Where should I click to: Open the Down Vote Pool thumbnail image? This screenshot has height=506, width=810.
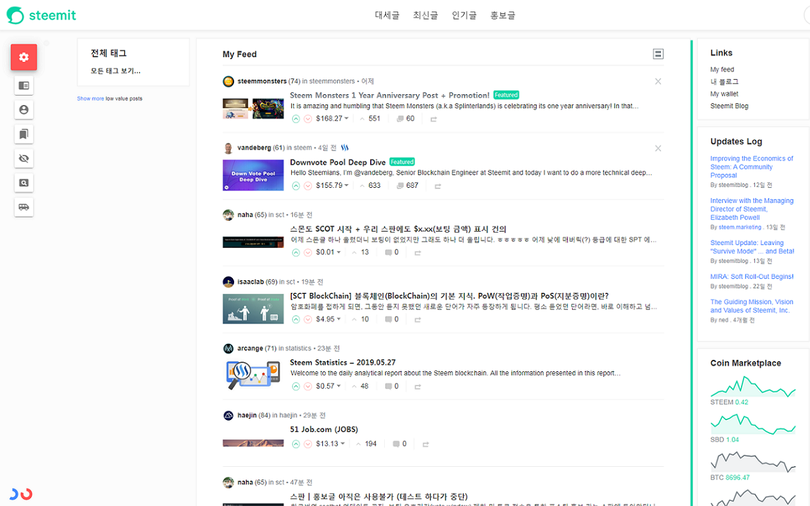[x=253, y=175]
